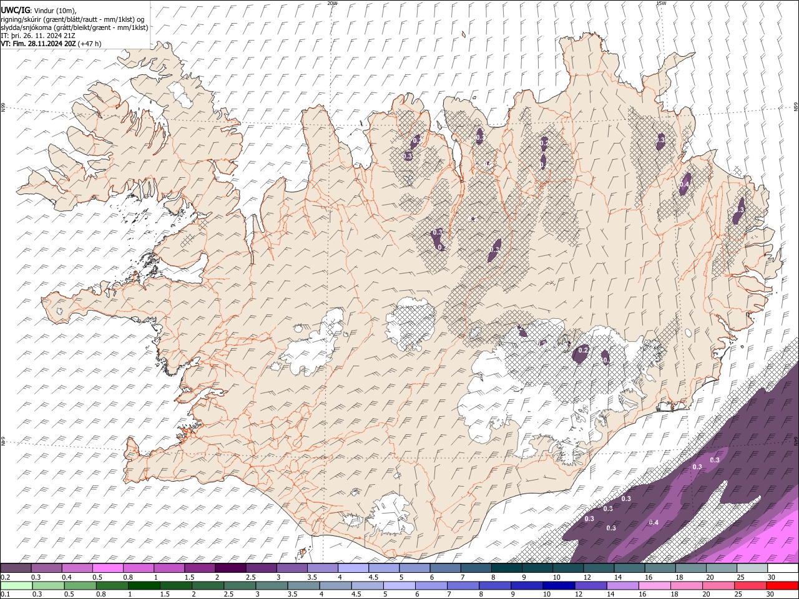Select the snow legend swatch between 1.5 and 2

tap(200, 568)
